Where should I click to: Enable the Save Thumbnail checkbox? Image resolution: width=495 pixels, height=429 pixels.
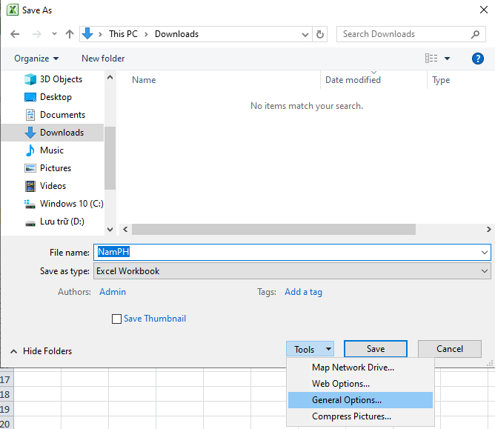(x=116, y=319)
